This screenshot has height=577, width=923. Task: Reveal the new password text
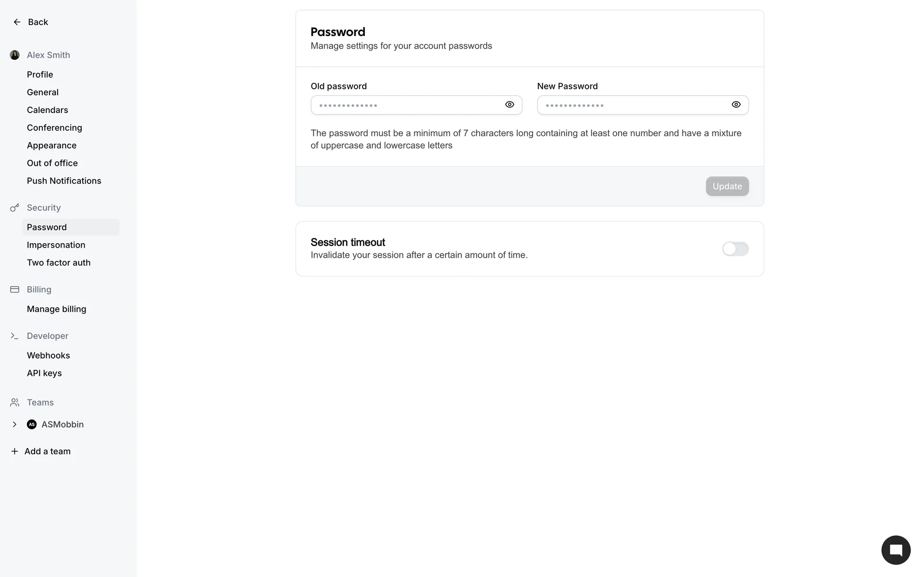click(x=736, y=105)
